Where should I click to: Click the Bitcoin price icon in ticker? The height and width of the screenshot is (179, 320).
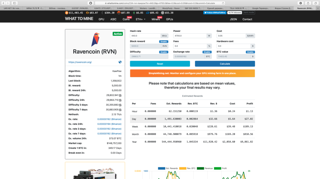point(67,13)
